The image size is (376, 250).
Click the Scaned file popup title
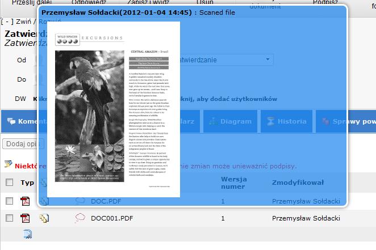pos(217,12)
